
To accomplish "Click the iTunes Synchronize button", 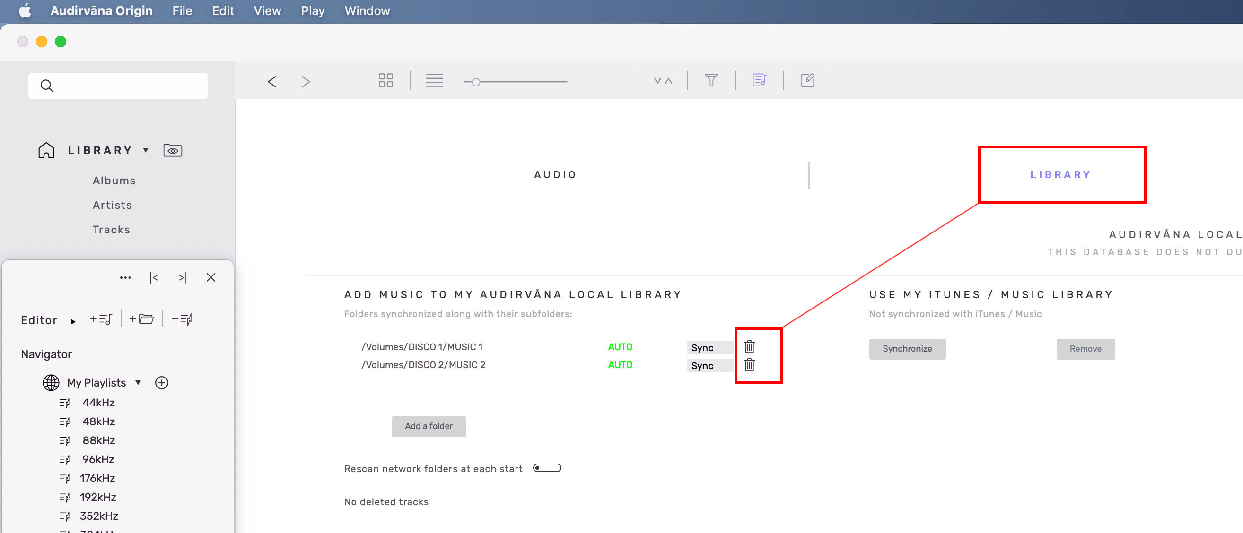I will (x=907, y=349).
